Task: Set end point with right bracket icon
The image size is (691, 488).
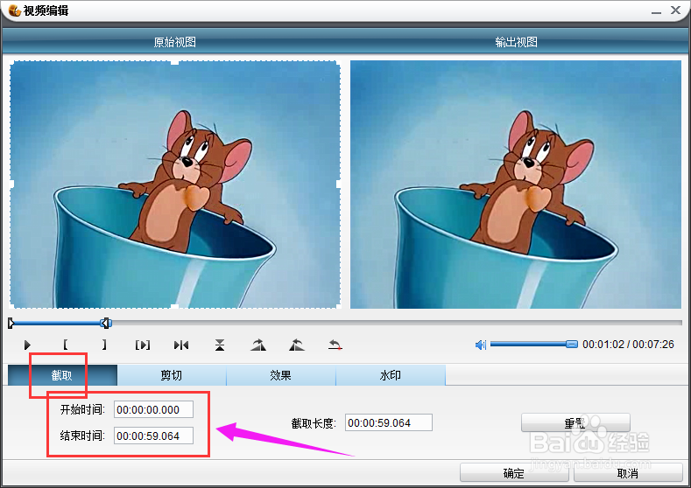Action: (104, 345)
